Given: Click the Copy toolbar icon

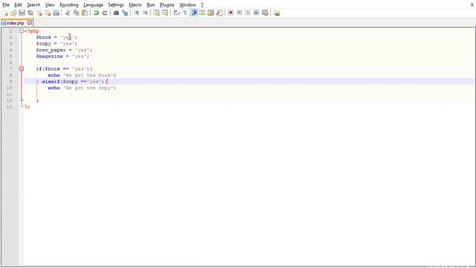Looking at the screenshot, I should (x=76, y=13).
